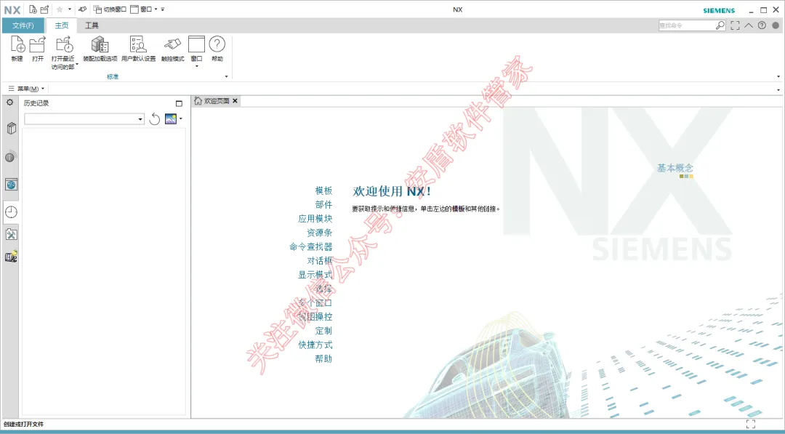Click the 模板 templates link
This screenshot has height=434, width=785.
(x=323, y=190)
